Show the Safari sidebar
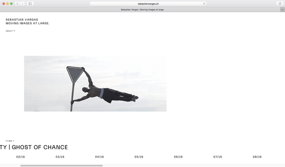The height and width of the screenshot is (167, 285). point(30,4)
